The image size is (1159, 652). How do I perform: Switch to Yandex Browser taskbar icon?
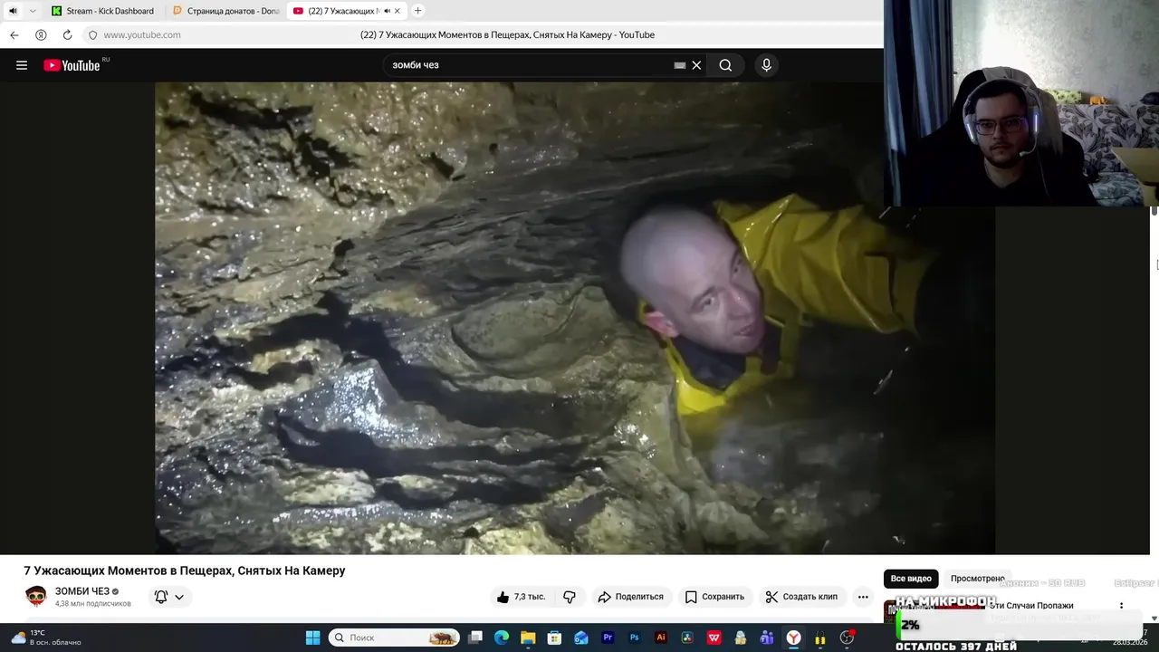(x=793, y=638)
